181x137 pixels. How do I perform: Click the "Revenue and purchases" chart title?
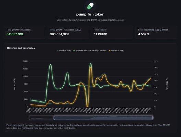point(21,48)
